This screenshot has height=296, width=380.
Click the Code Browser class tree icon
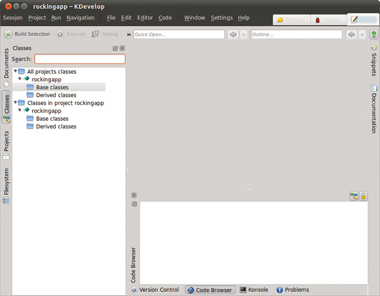[x=354, y=196]
